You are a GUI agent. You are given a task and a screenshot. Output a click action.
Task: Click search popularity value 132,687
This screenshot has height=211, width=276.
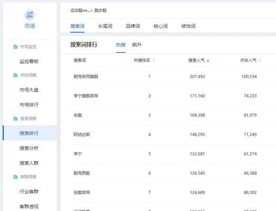point(198,154)
